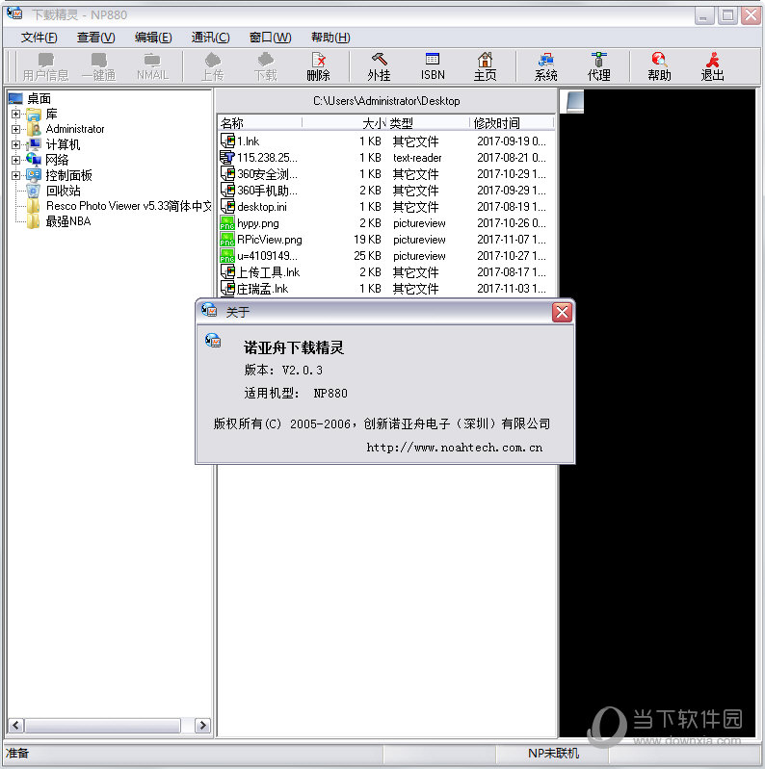This screenshot has height=769, width=765.
Task: Sort files by 大小 column header
Action: (x=345, y=122)
